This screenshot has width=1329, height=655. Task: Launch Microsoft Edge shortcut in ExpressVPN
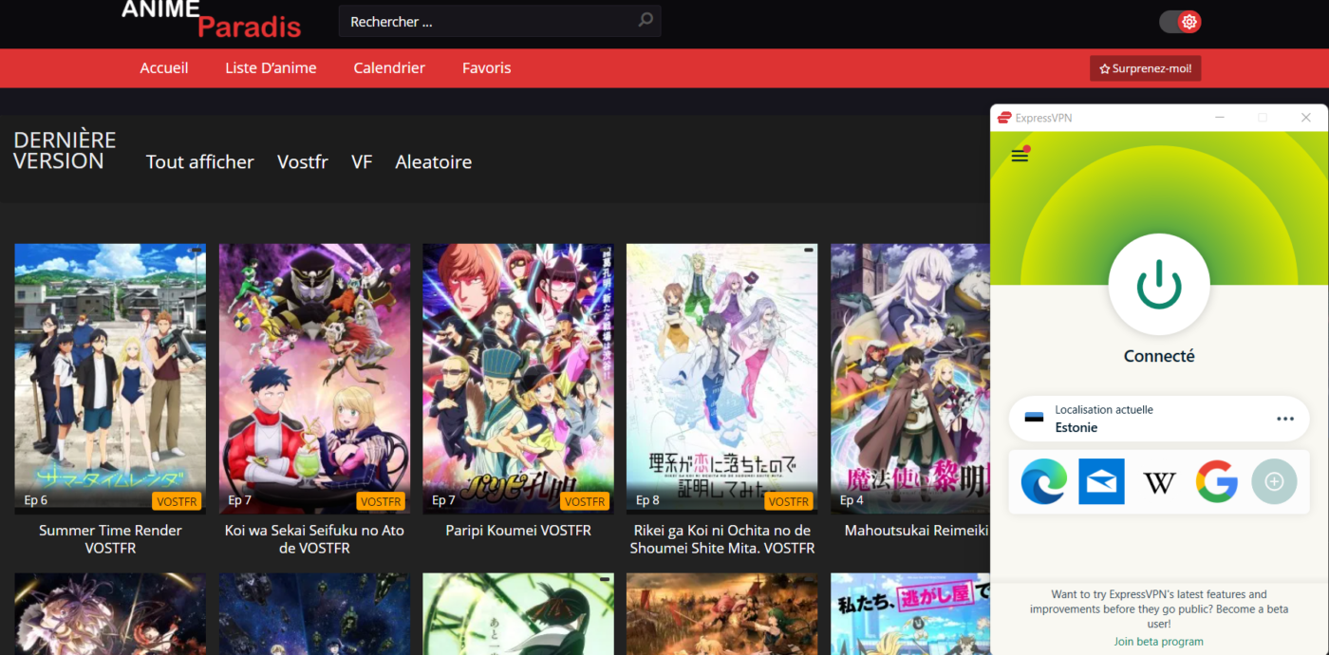click(x=1043, y=482)
